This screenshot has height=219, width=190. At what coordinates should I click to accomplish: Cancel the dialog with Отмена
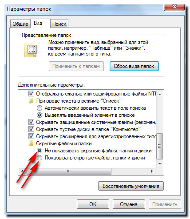point(129,204)
